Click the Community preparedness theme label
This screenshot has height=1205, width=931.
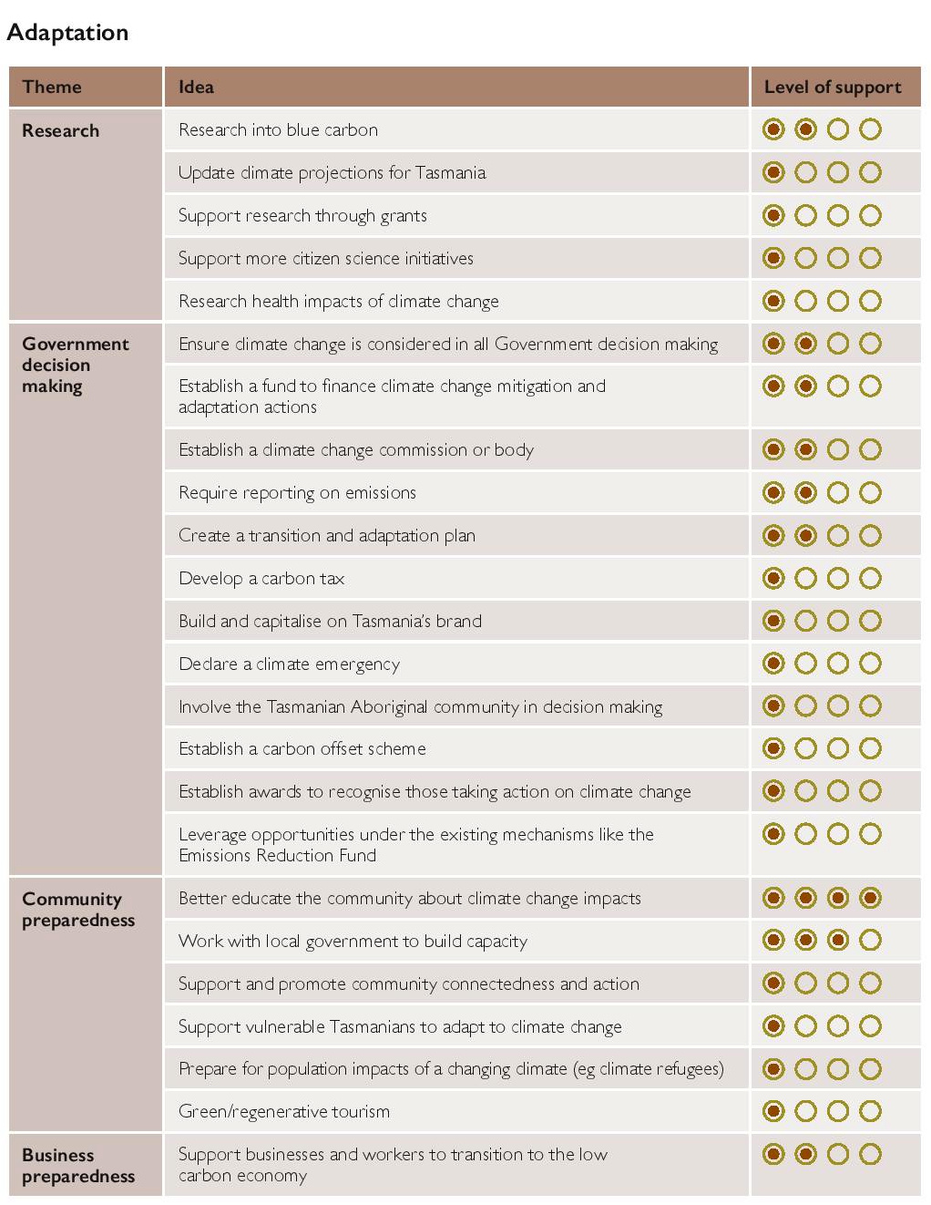(78, 910)
